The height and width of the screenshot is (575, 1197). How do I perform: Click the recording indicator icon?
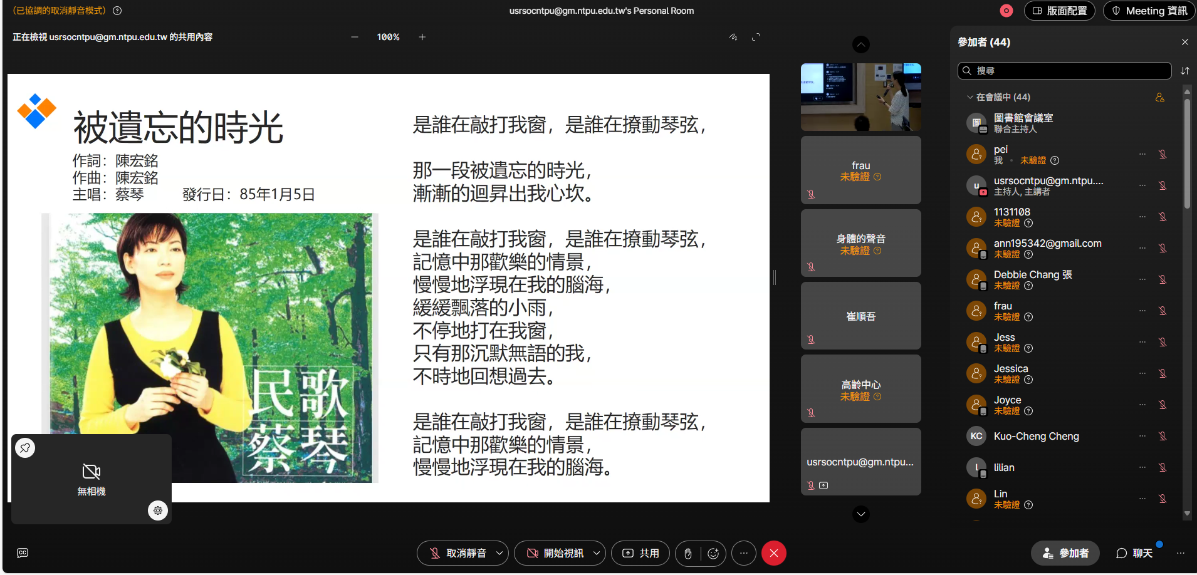point(1006,11)
